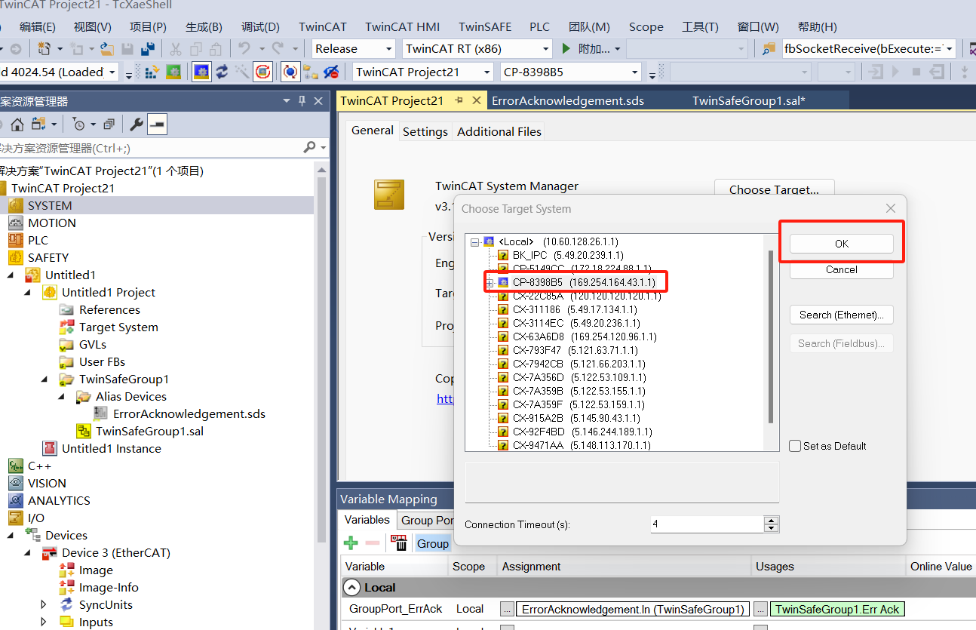Toggle the Group button in Variable Mapping
This screenshot has width=976, height=630.
(433, 543)
